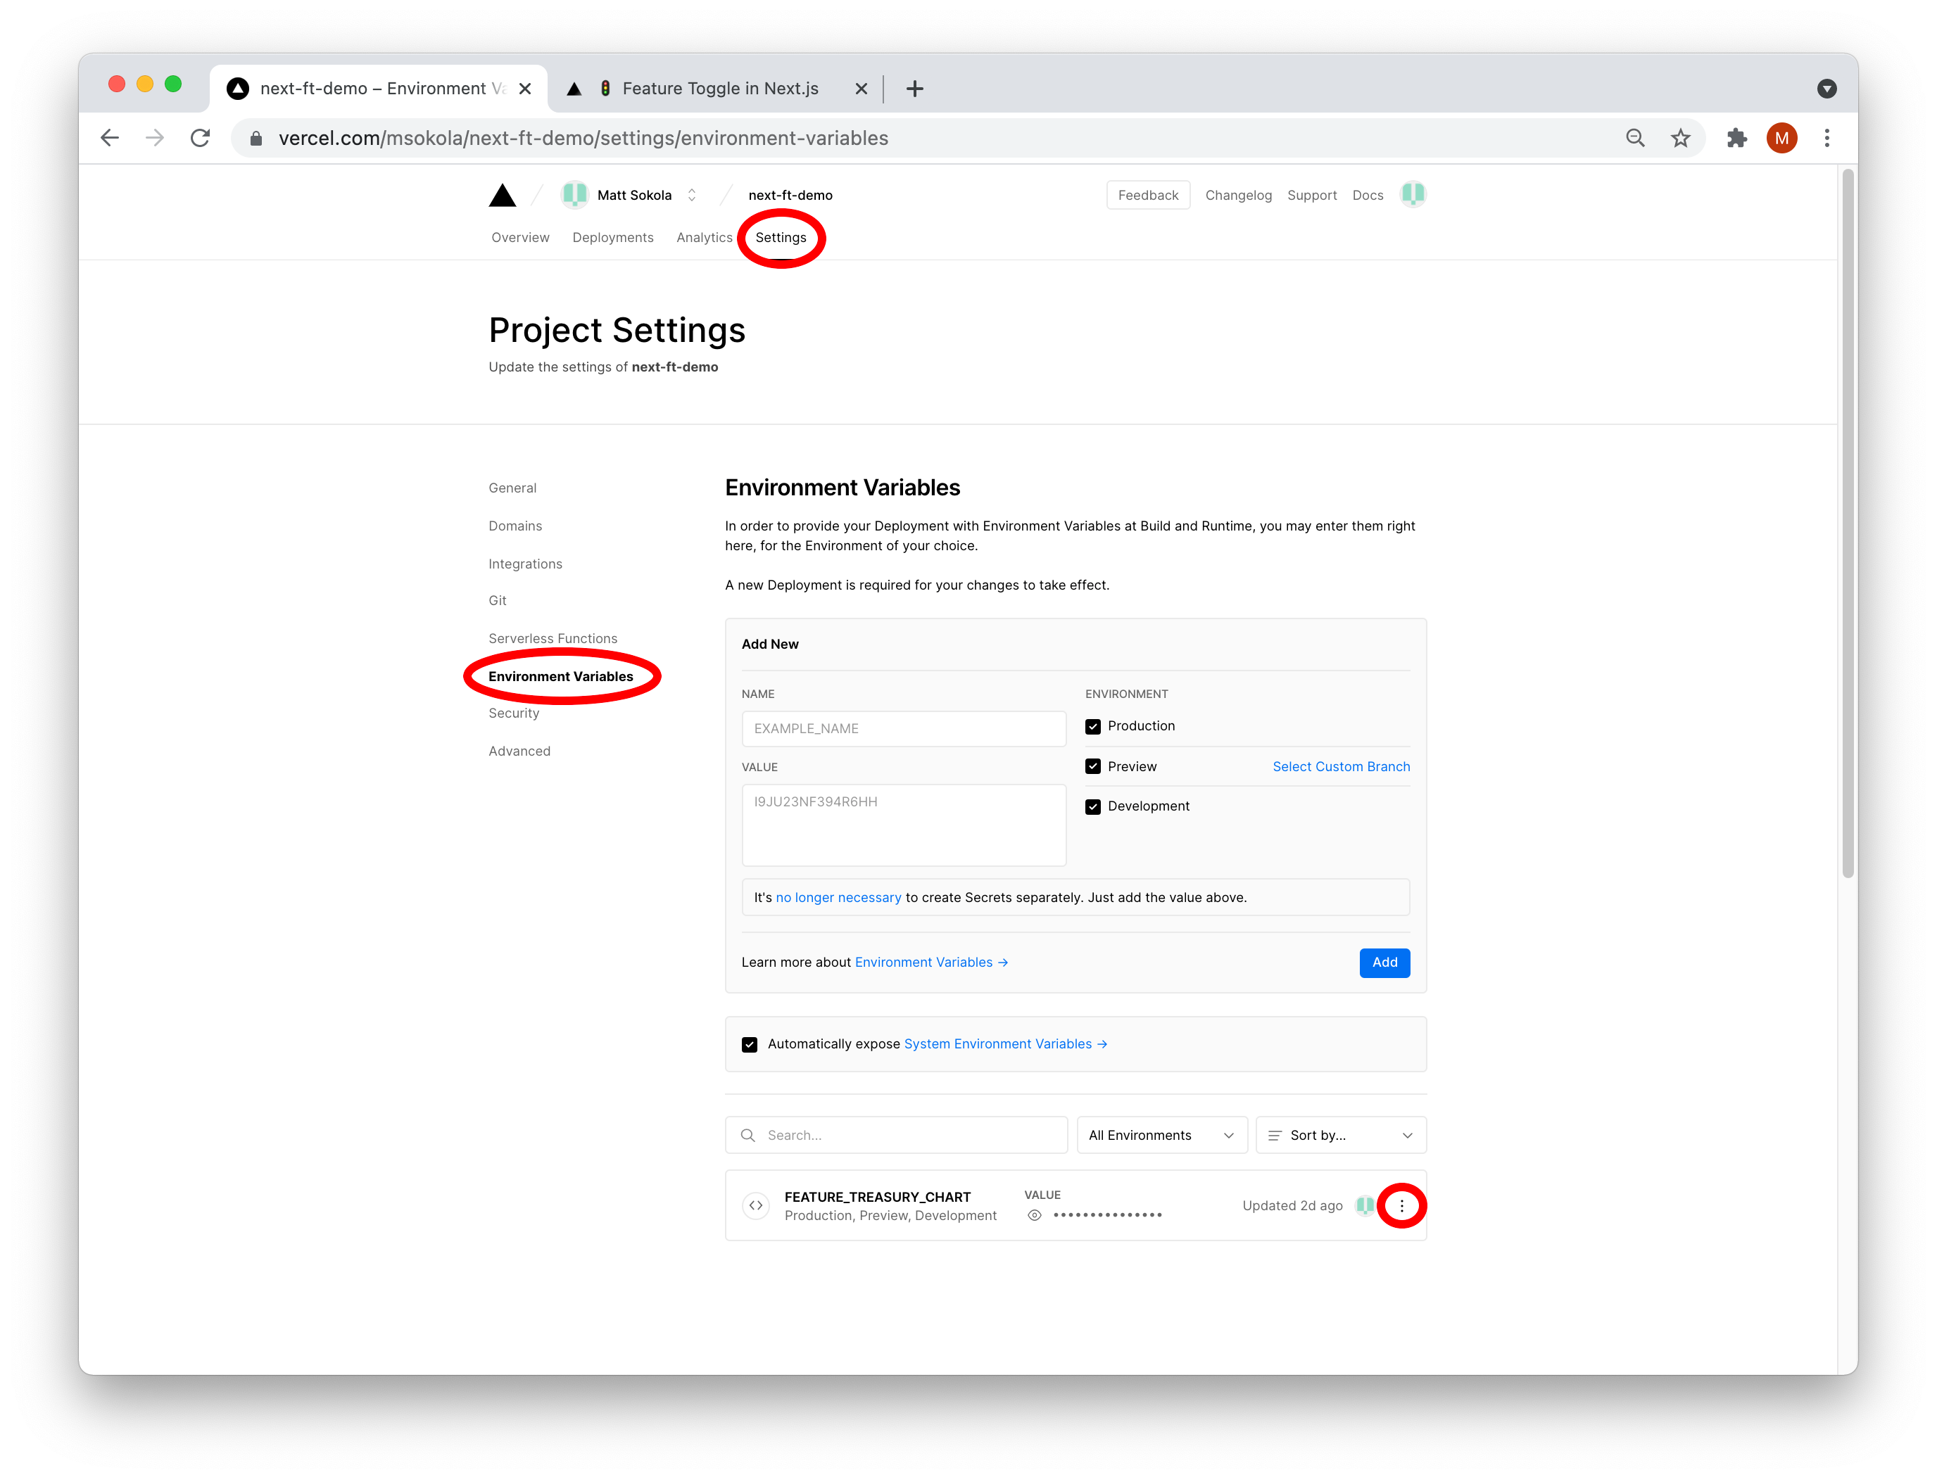Reveal the hidden value with eye icon
This screenshot has height=1479, width=1937.
click(1035, 1215)
